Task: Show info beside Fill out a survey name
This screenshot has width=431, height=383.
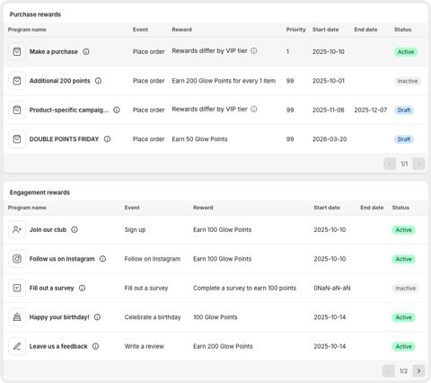Action: click(x=82, y=288)
